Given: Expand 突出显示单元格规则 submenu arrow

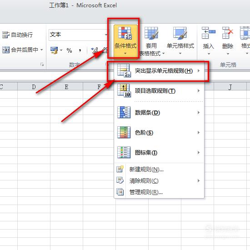Looking at the screenshot, I should [199, 70].
